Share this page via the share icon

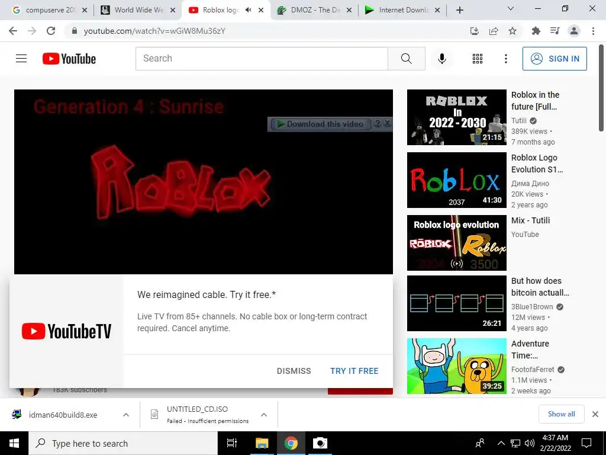(494, 31)
